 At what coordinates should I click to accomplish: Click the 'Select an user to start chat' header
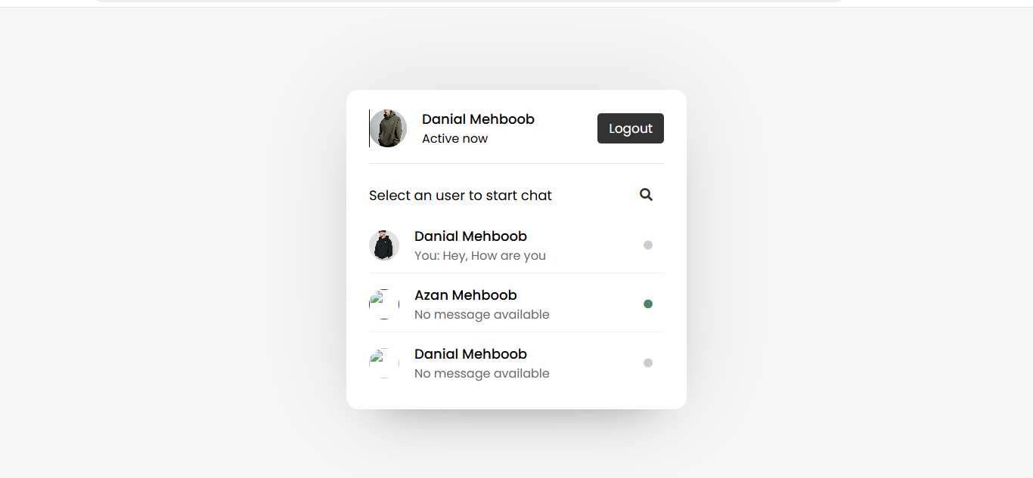coord(460,195)
